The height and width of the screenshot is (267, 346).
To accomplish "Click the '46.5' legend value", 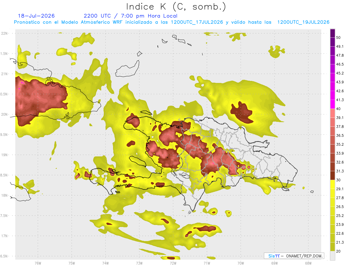I will point(340,64).
